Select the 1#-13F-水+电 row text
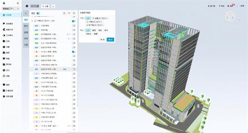This screenshot has width=248, height=133. point(46,121)
